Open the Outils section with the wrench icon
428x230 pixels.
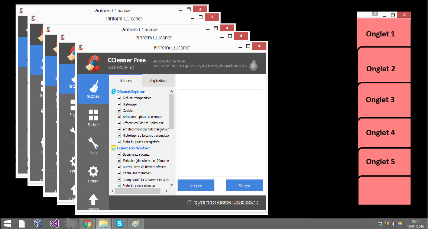point(93,145)
